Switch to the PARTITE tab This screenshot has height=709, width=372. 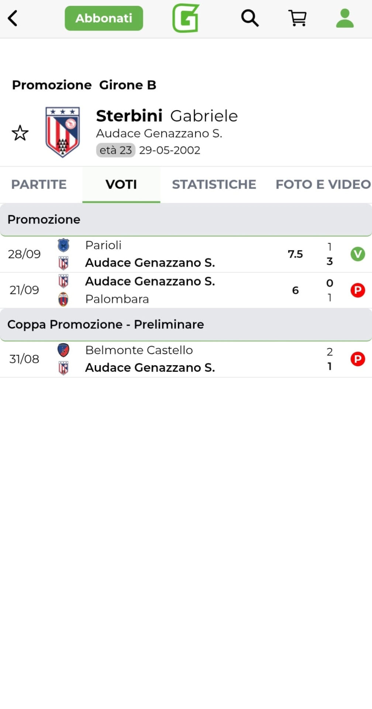pyautogui.click(x=39, y=184)
